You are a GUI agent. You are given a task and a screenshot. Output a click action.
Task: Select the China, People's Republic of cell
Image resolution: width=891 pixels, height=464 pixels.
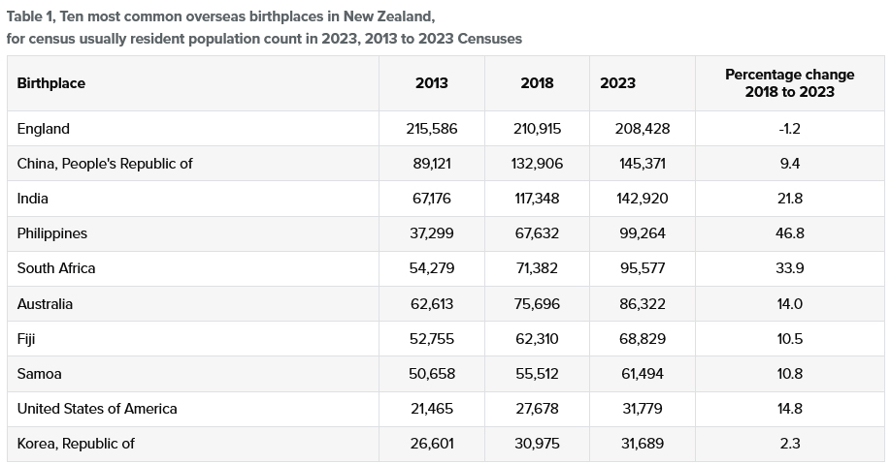(x=105, y=164)
